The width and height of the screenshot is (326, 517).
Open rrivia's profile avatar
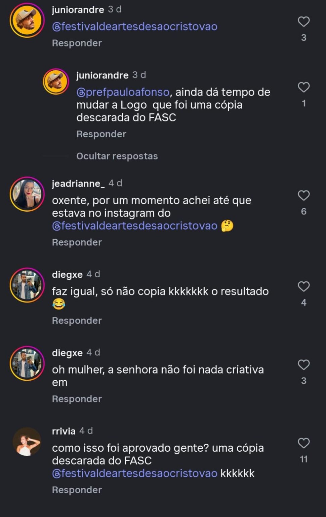click(x=27, y=442)
